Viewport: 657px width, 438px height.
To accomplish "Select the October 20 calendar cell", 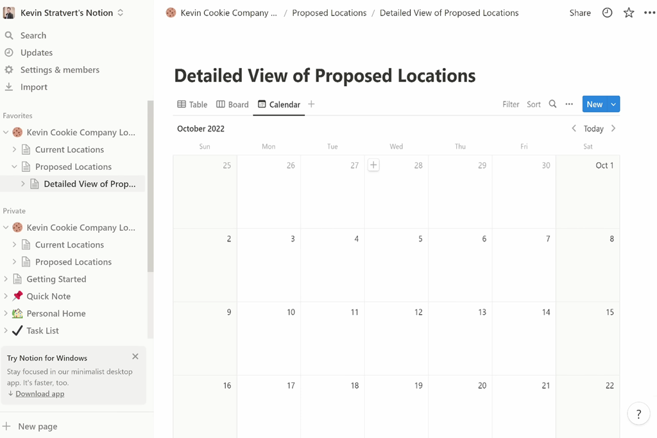I will point(460,407).
